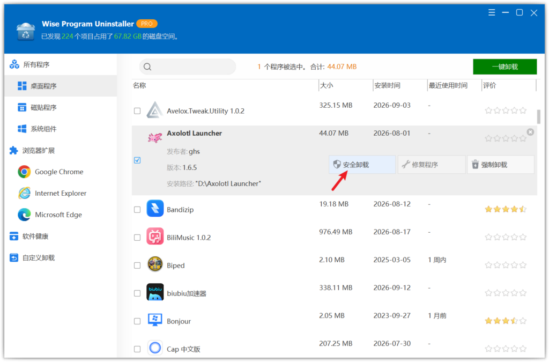This screenshot has height=362, width=549.
Task: Check the Avelox.Tweak.Utility checkbox
Action: (x=137, y=111)
